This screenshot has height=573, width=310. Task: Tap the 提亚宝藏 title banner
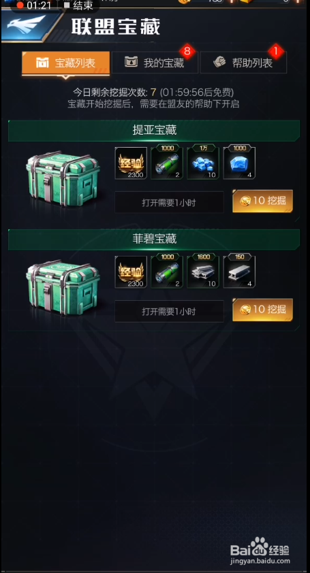[154, 131]
